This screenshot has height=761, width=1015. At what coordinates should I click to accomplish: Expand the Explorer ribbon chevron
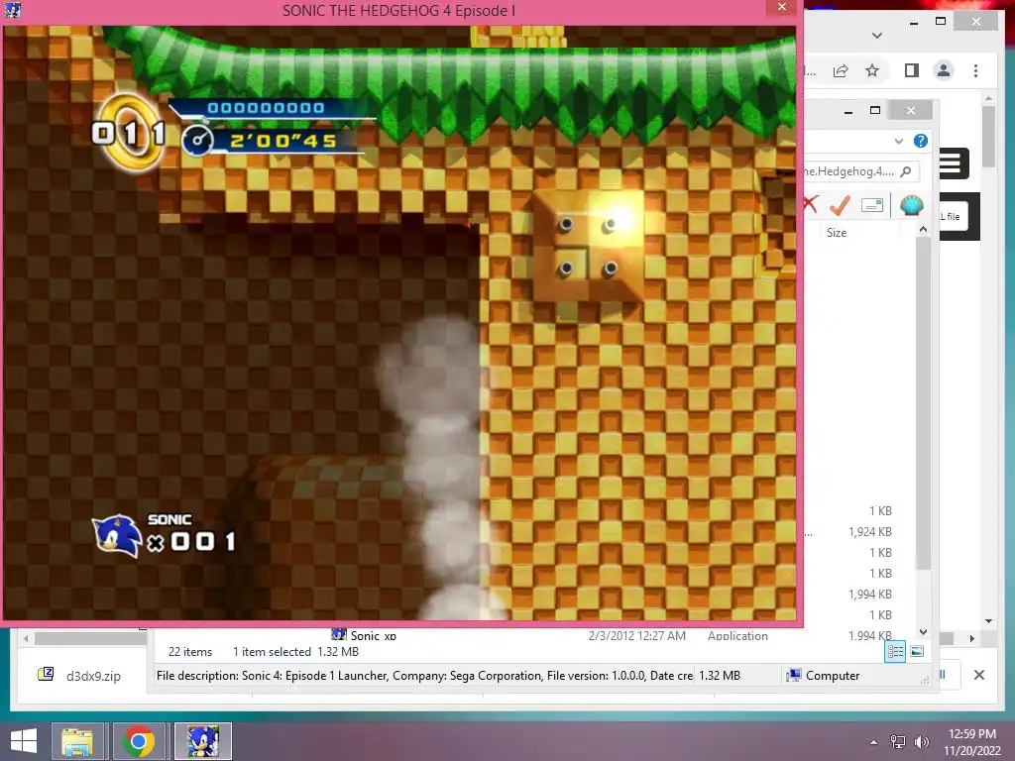898,141
